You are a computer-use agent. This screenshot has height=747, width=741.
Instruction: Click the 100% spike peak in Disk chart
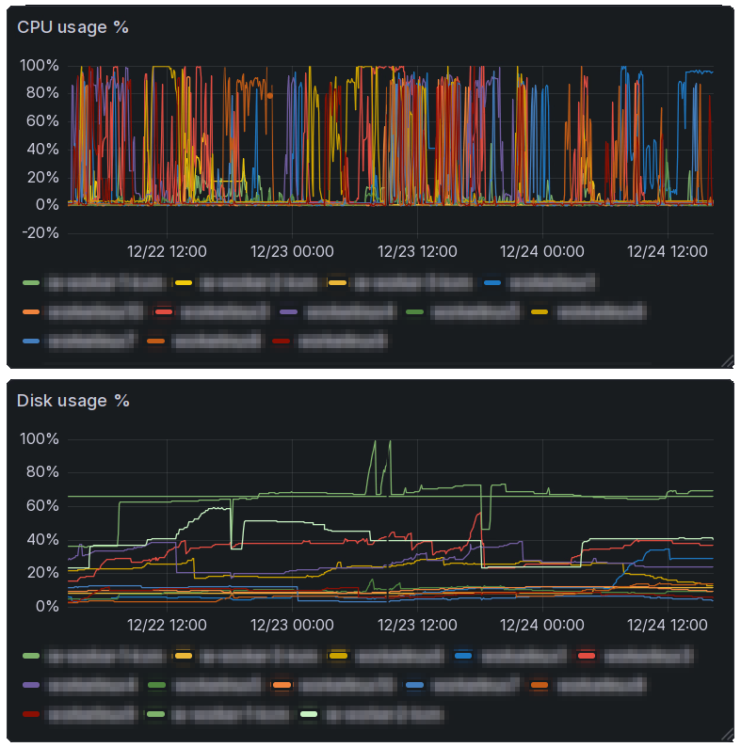[x=375, y=441]
